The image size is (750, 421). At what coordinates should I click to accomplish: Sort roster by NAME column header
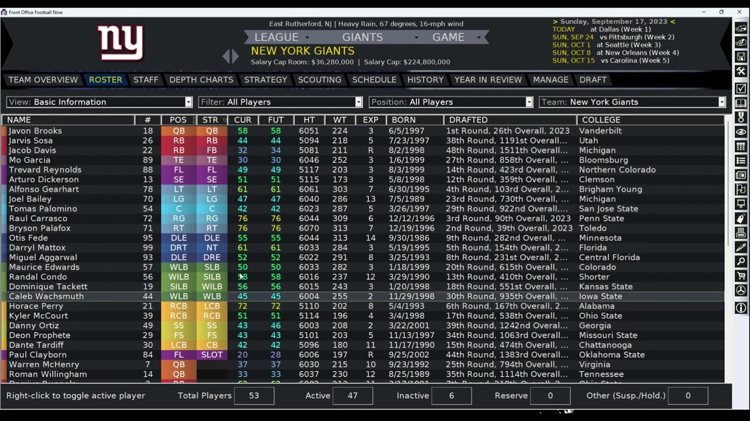tap(68, 120)
